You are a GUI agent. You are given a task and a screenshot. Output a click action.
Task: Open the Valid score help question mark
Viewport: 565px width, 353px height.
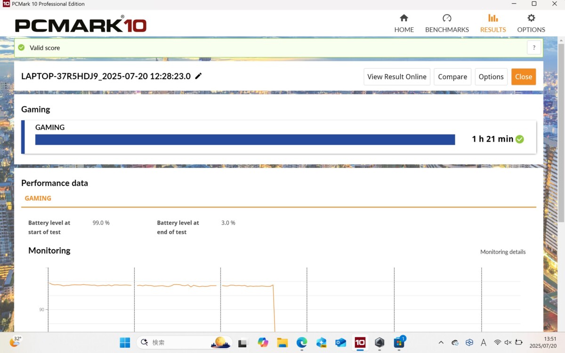tap(534, 48)
